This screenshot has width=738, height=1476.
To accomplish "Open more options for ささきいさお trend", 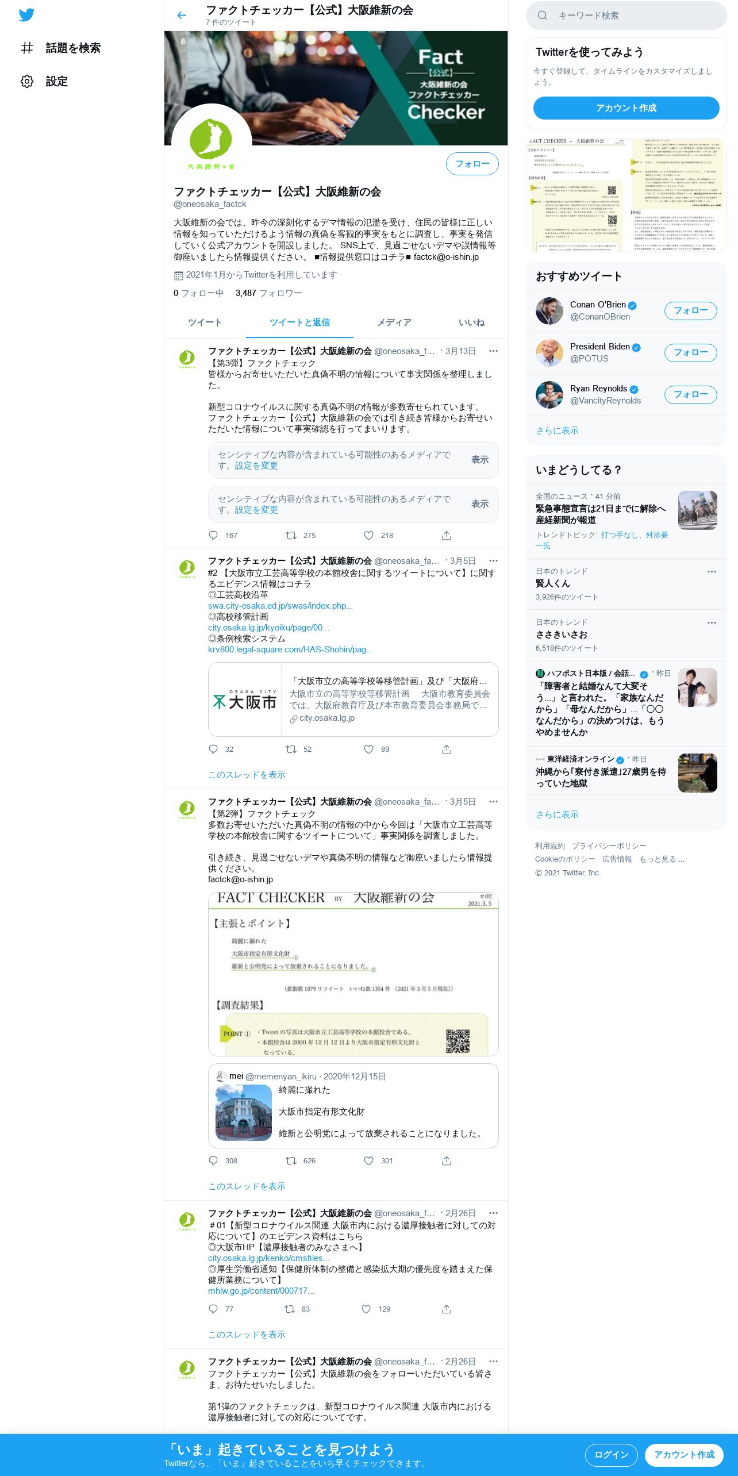I will (x=712, y=622).
